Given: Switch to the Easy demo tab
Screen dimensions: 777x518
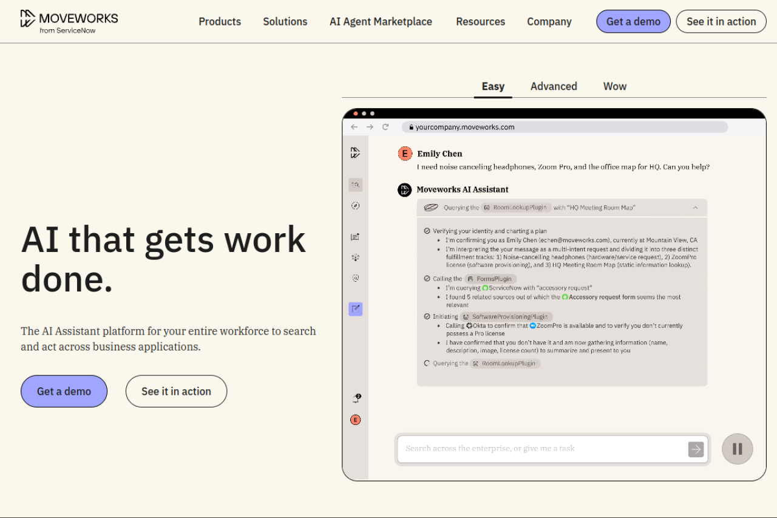Looking at the screenshot, I should (493, 86).
